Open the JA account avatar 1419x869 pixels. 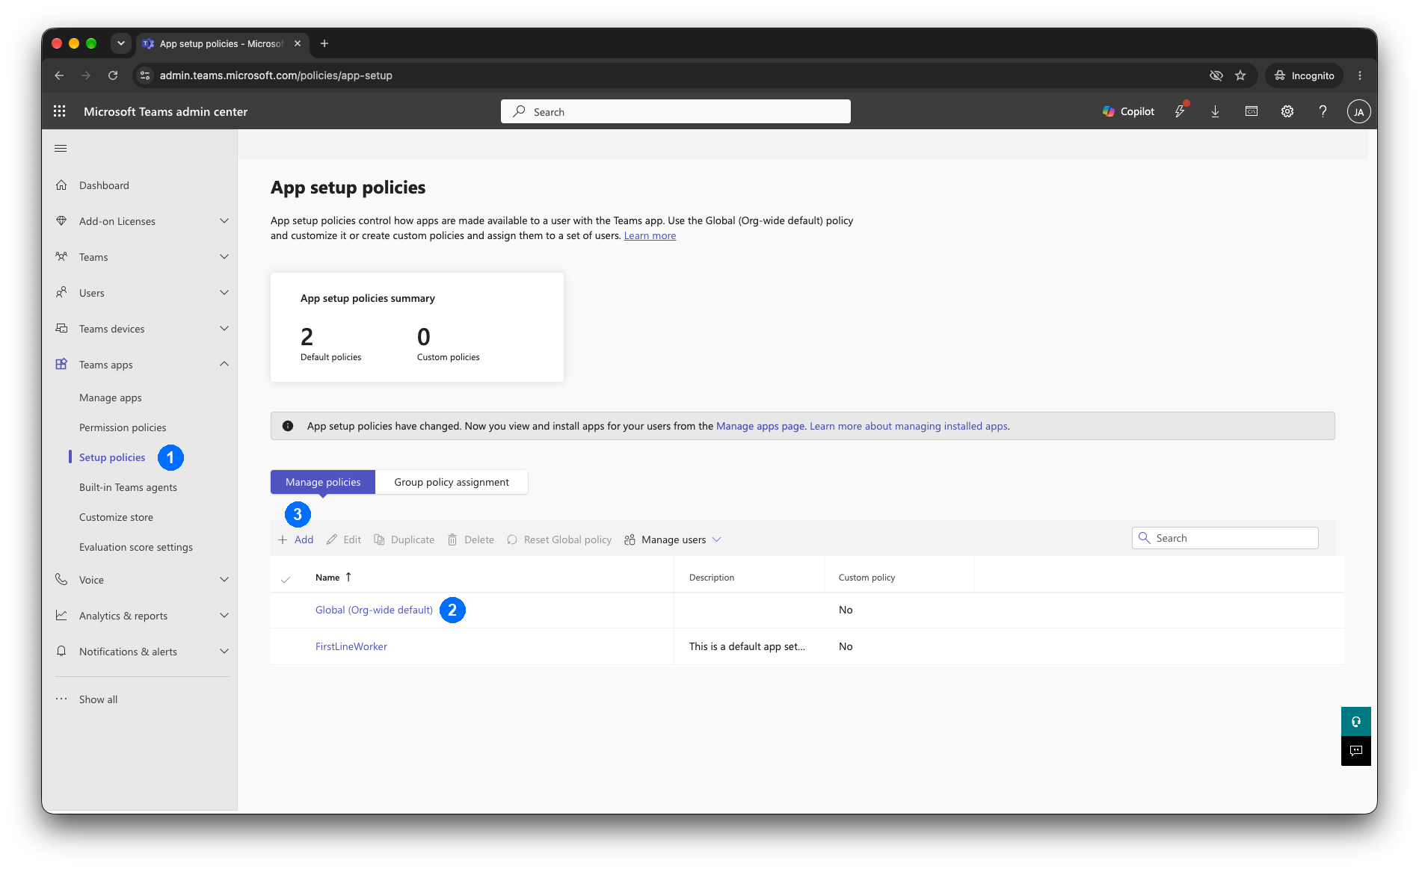click(1358, 111)
